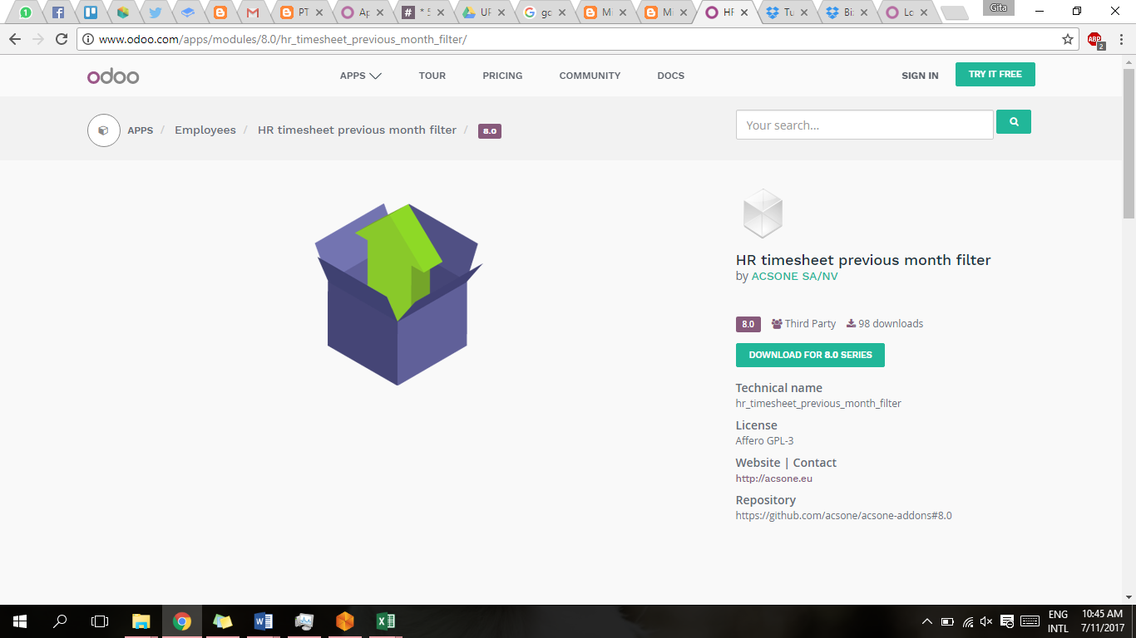The height and width of the screenshot is (638, 1136).
Task: Open Word from the taskbar
Action: tap(263, 621)
